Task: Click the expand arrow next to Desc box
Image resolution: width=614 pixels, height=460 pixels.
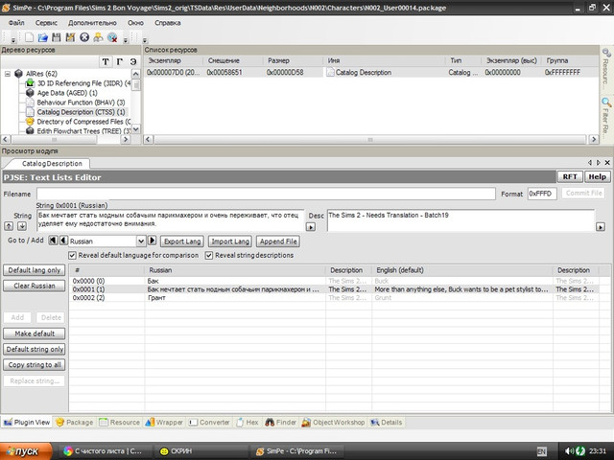Action: [x=601, y=226]
